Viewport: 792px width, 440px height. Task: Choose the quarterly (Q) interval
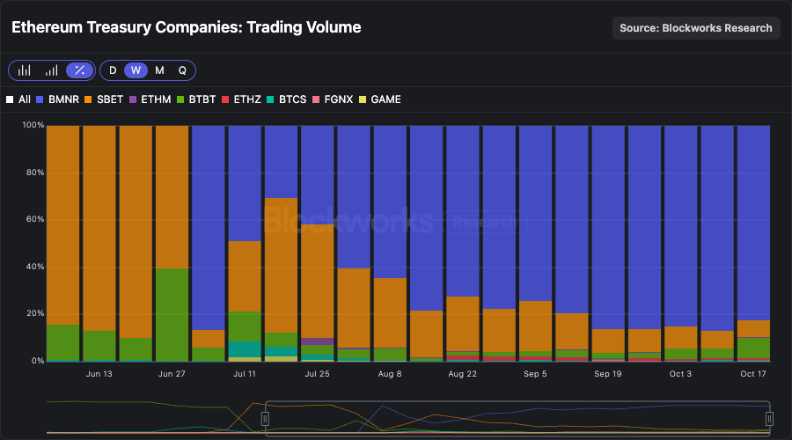tap(182, 70)
